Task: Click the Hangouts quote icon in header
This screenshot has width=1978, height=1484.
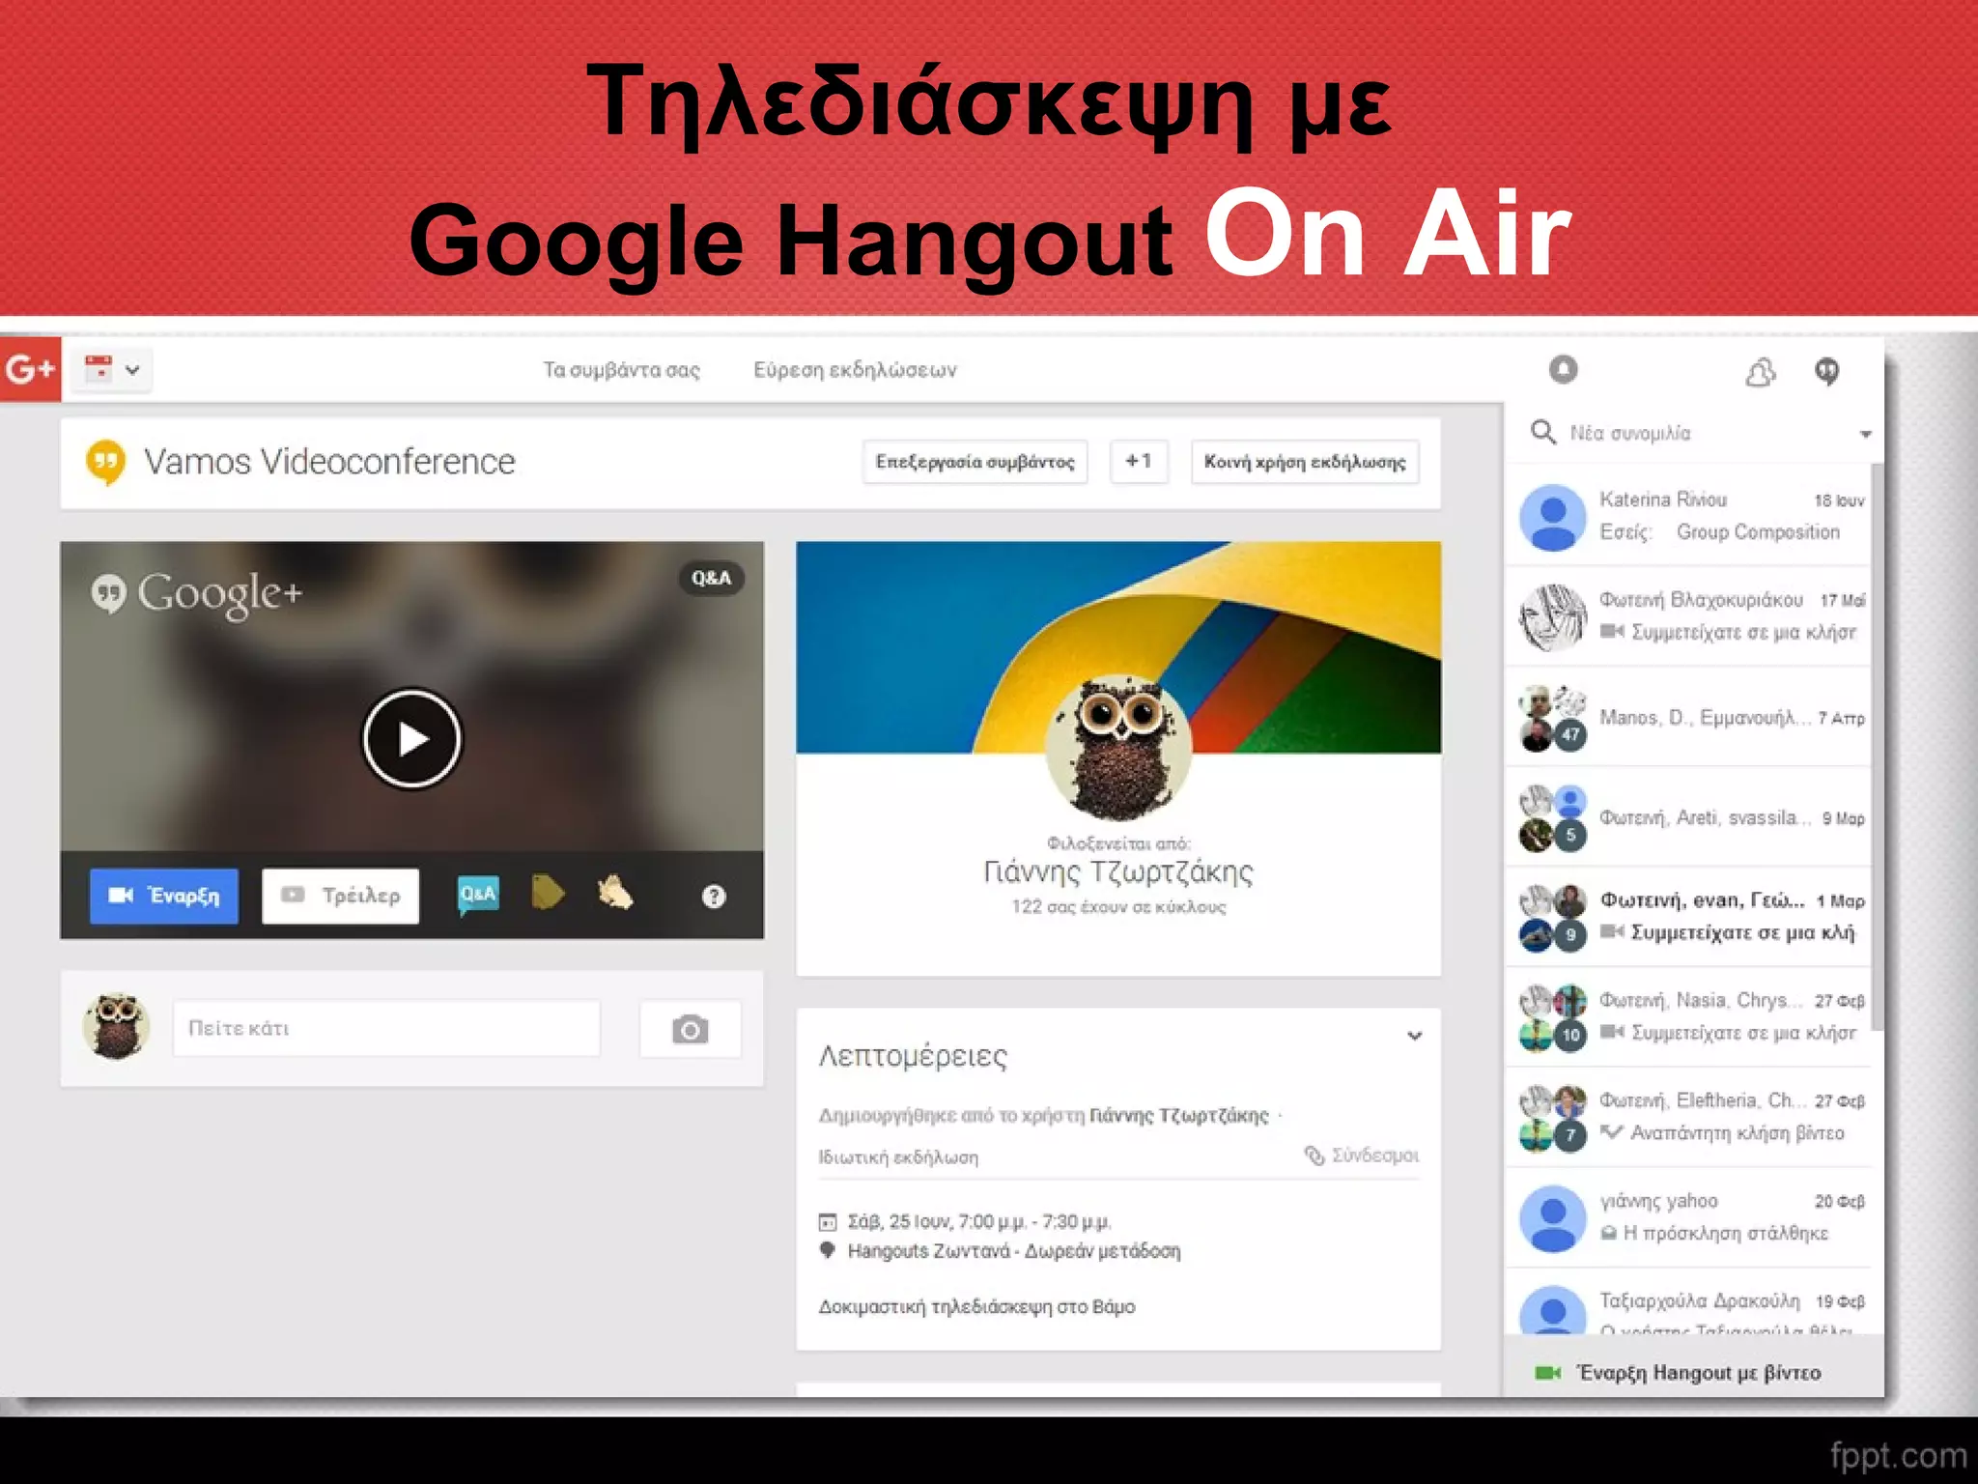Action: (x=1826, y=371)
